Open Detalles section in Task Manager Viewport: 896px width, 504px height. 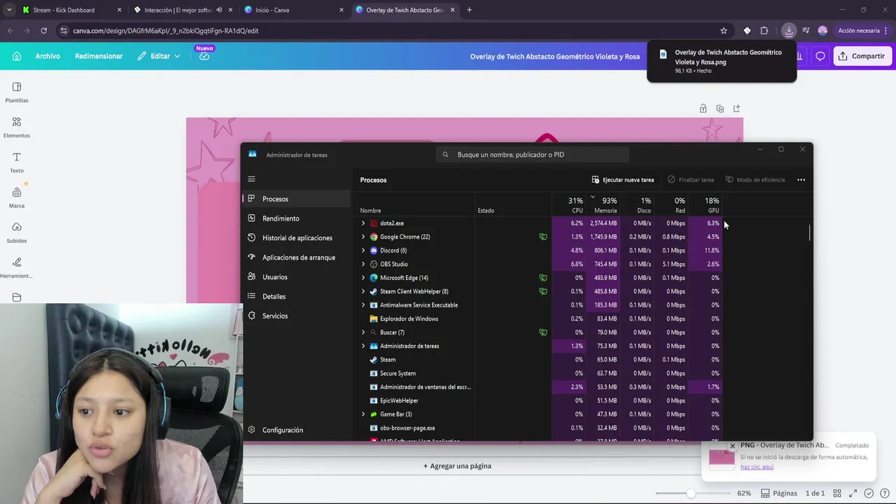click(x=297, y=296)
